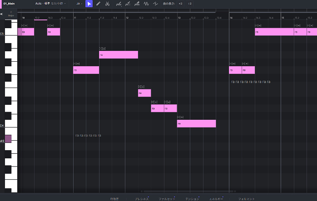Switch to the フォルマント parameter tab
Image resolution: width=317 pixels, height=201 pixels.
[x=247, y=199]
